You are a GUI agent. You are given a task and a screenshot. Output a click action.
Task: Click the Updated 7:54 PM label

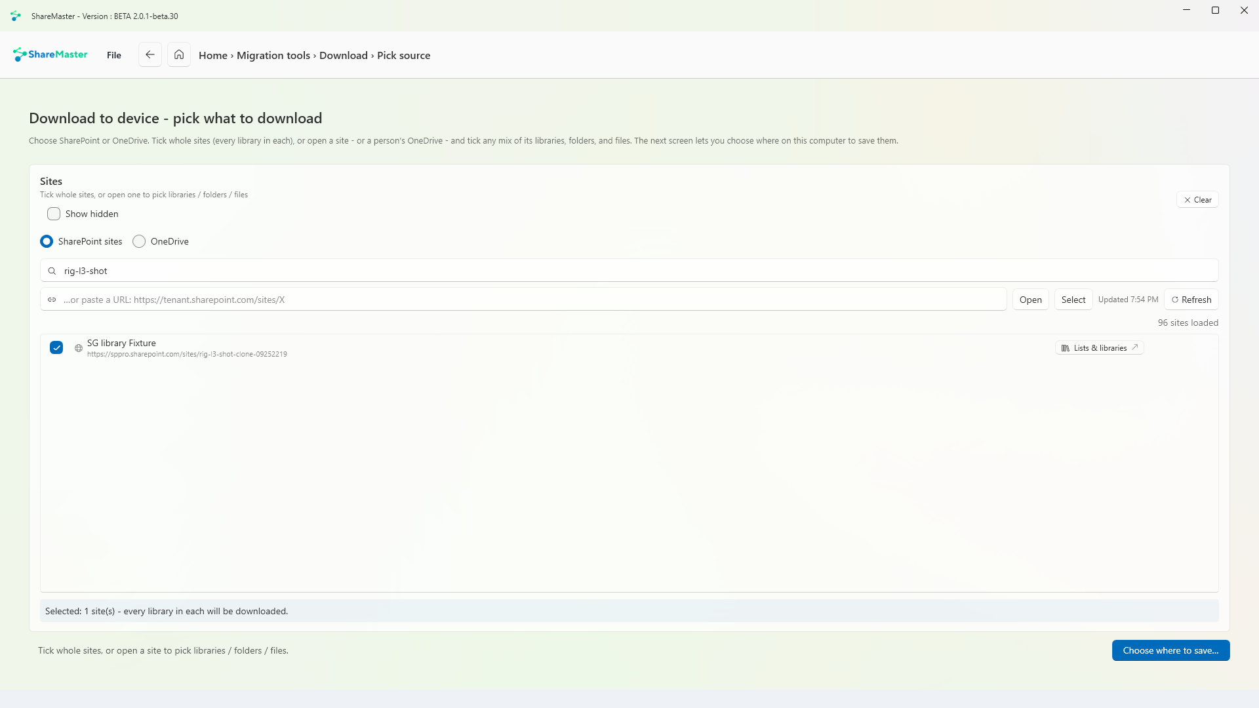pos(1128,300)
